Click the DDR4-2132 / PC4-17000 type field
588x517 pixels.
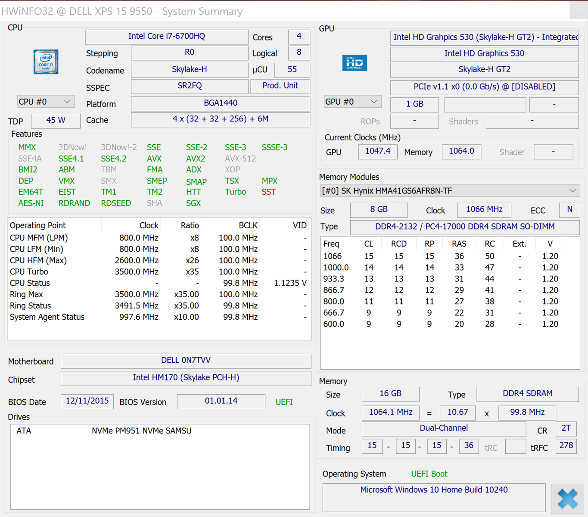tap(465, 227)
